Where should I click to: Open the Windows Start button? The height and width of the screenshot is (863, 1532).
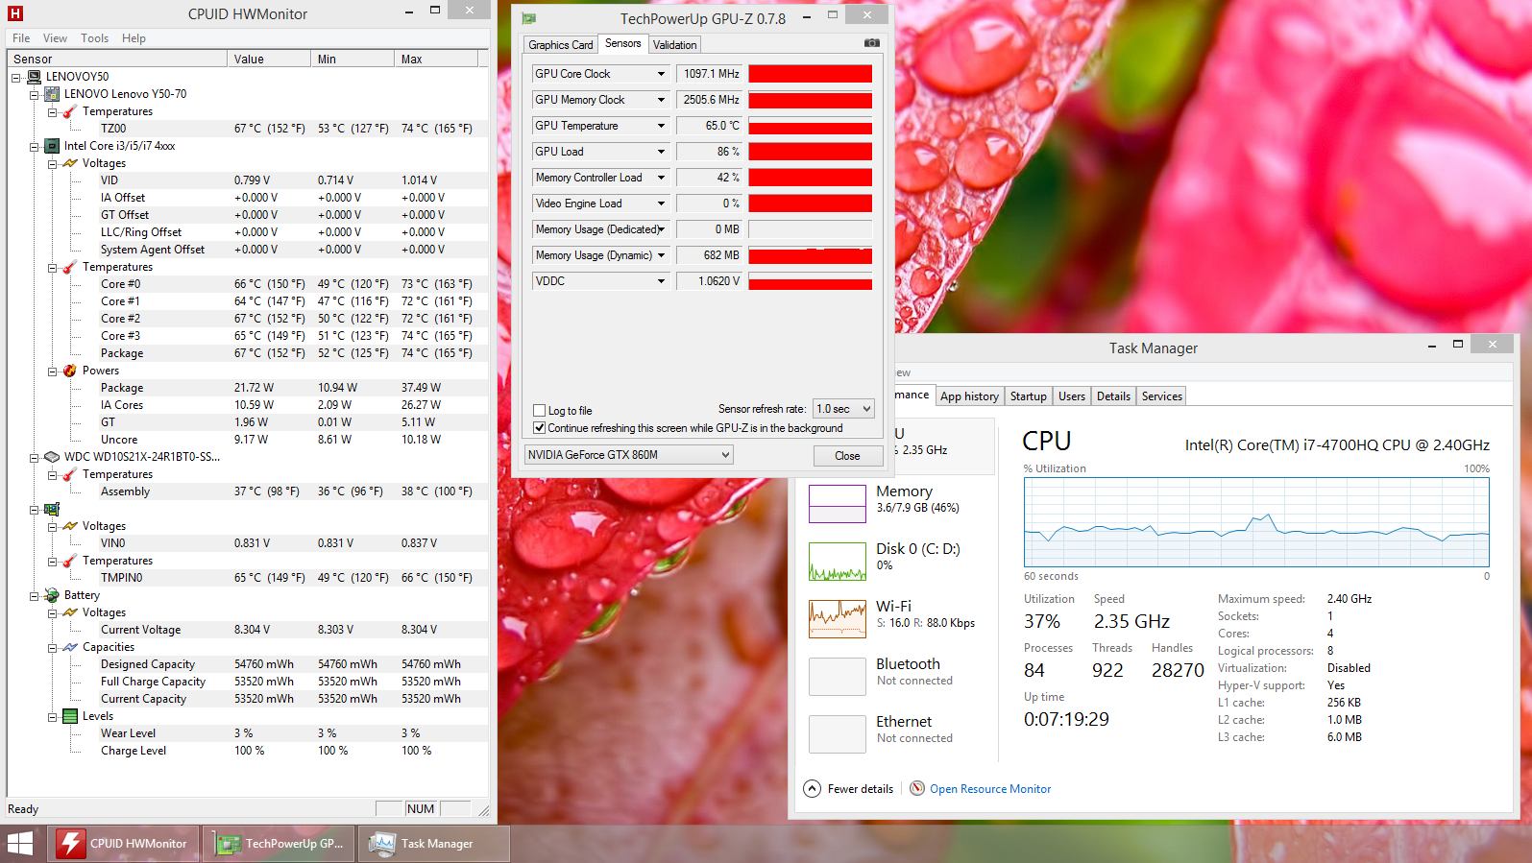tap(20, 844)
